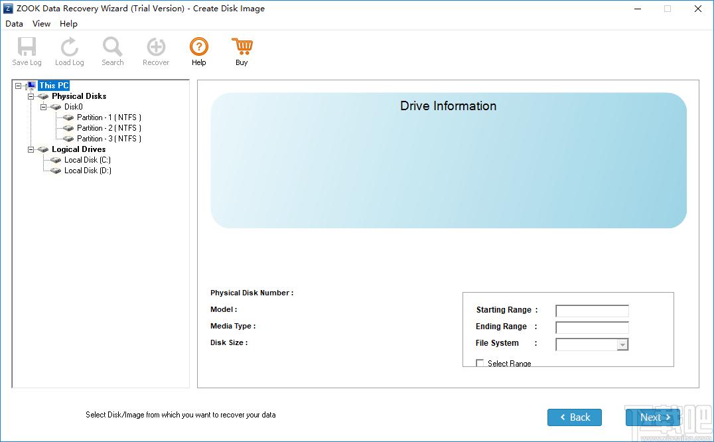Screen dimensions: 714x442
Task: Select Local Disk (D:) label
Action: (88, 171)
